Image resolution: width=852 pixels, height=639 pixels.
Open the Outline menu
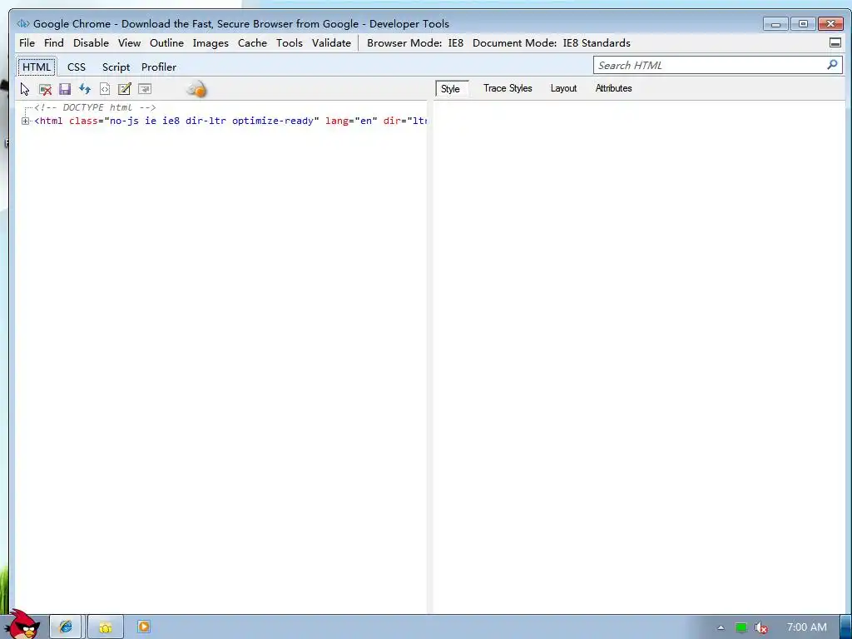pos(166,43)
